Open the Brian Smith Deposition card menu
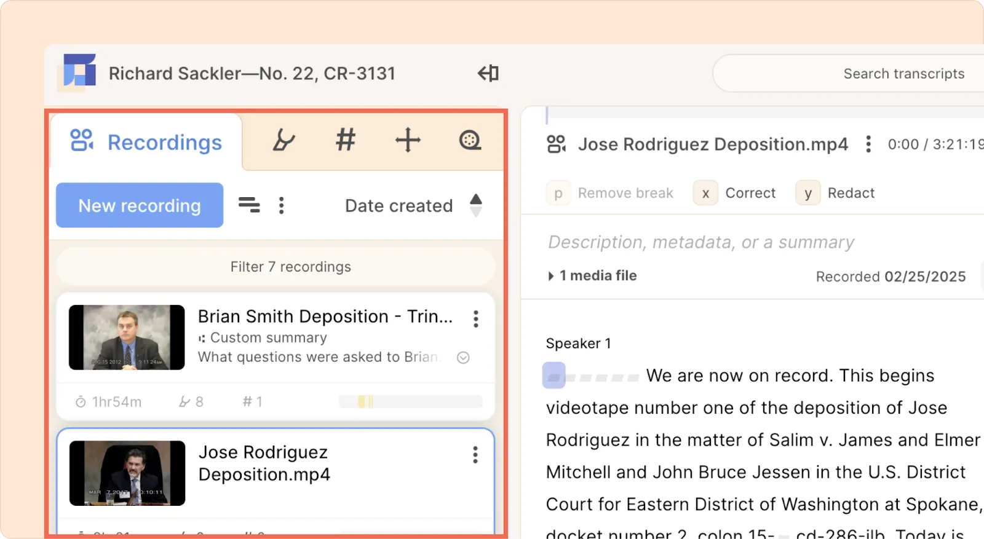The width and height of the screenshot is (984, 539). click(475, 318)
